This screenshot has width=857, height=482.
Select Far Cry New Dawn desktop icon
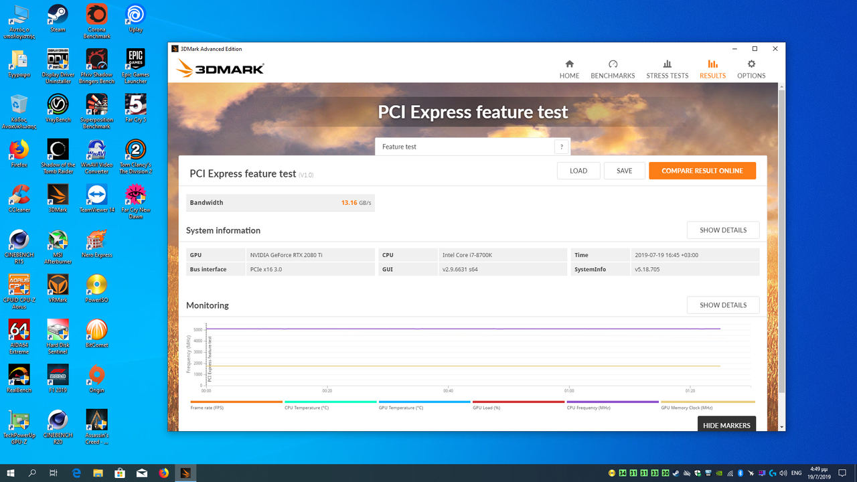(135, 202)
